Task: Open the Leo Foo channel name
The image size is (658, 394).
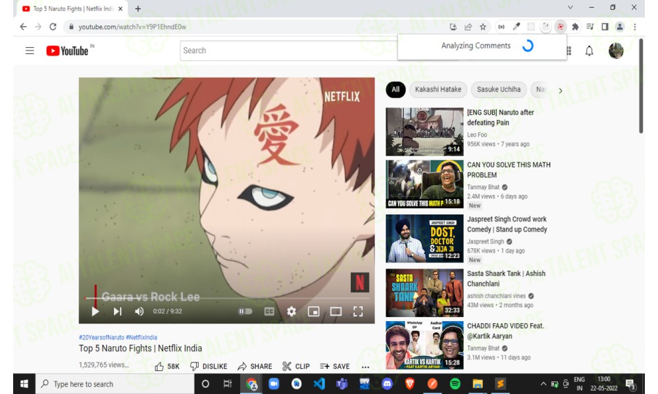Action: 476,135
